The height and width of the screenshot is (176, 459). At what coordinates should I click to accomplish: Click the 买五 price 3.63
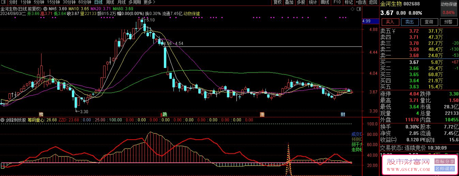coord(414,87)
